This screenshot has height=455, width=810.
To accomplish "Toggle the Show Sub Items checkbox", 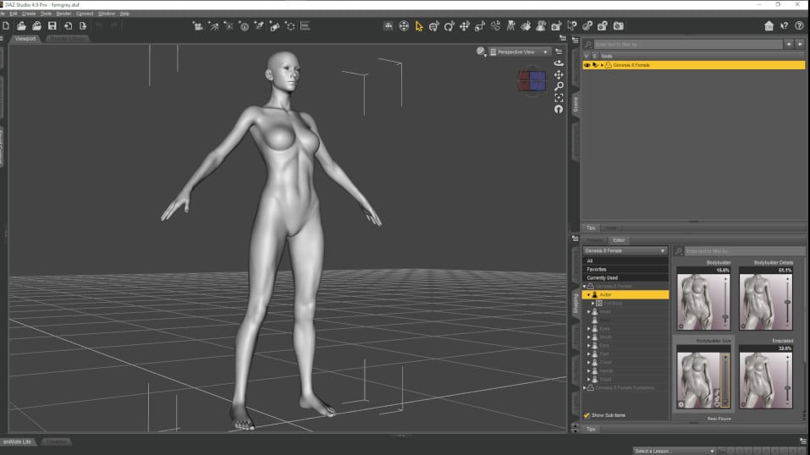I will point(587,415).
